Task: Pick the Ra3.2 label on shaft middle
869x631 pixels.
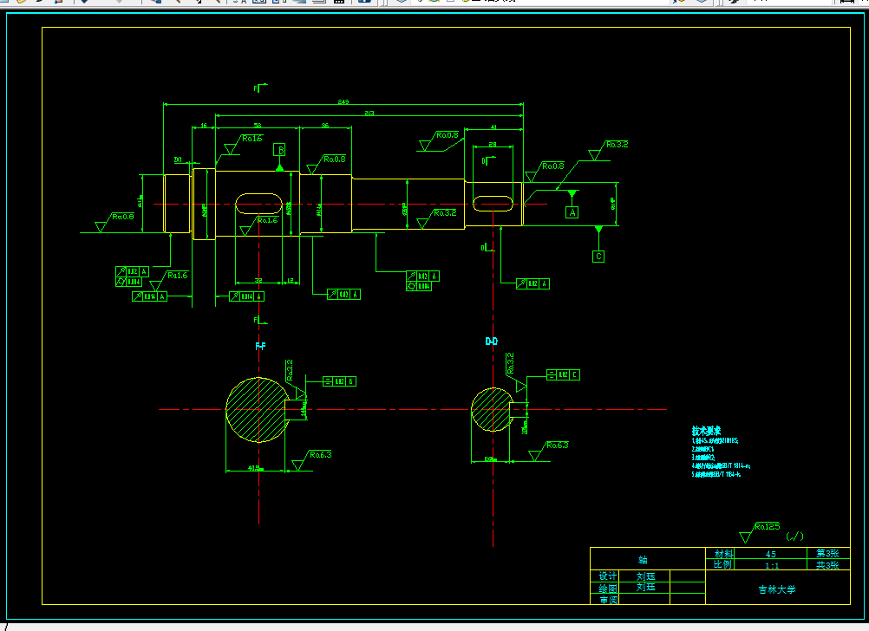Action: [x=445, y=212]
